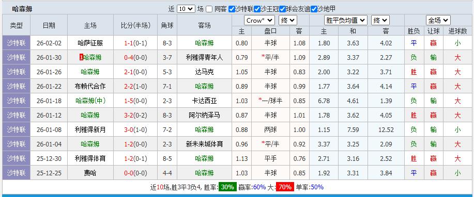Image resolution: width=474 pixels, height=197 pixels.
Task: Click the 2-2(1-0) score on 26-01-22
Action: click(x=136, y=86)
